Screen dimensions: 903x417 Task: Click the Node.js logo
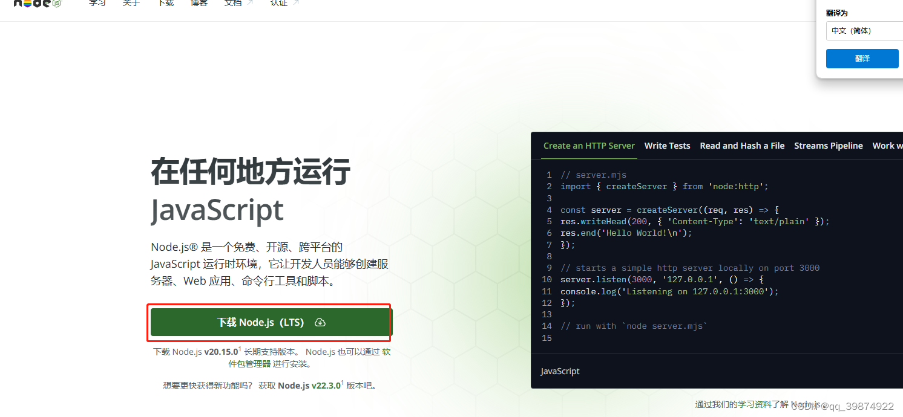[36, 5]
